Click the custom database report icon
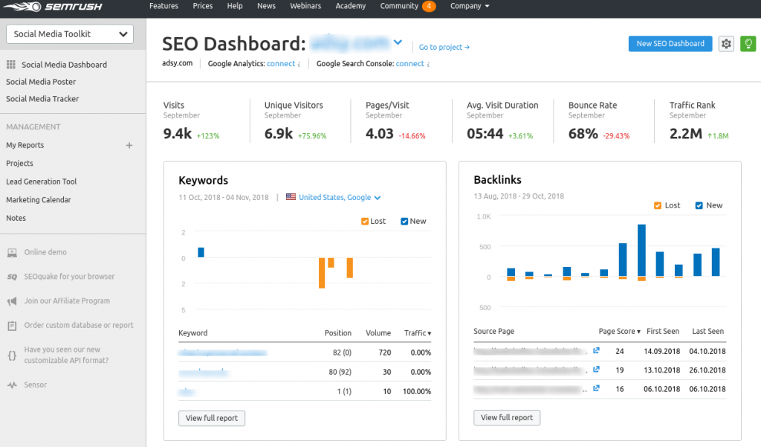Screen dimensions: 761x447 12,326
